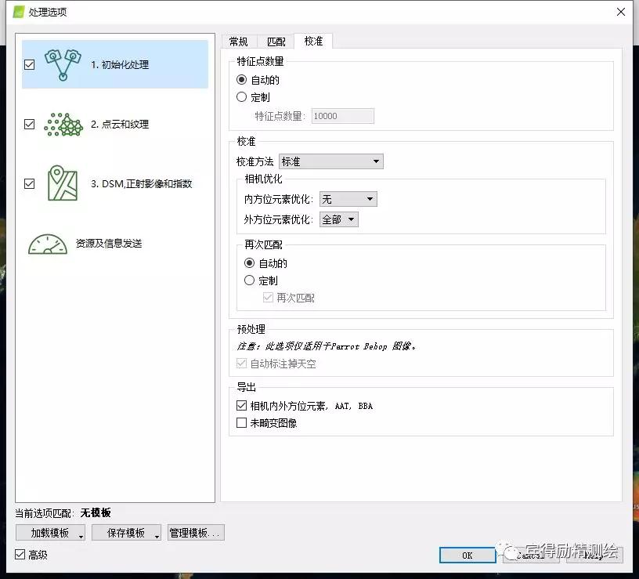Open the 校准方法 dropdown
Image resolution: width=639 pixels, height=579 pixels.
coord(330,161)
